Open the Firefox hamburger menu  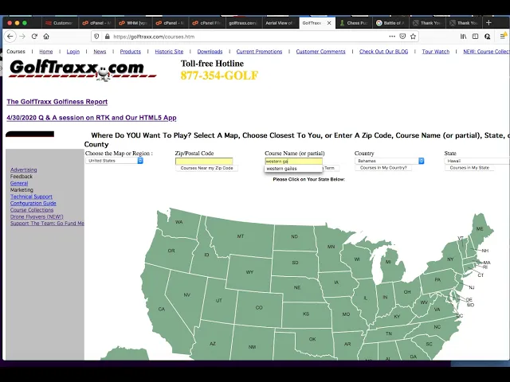(503, 37)
